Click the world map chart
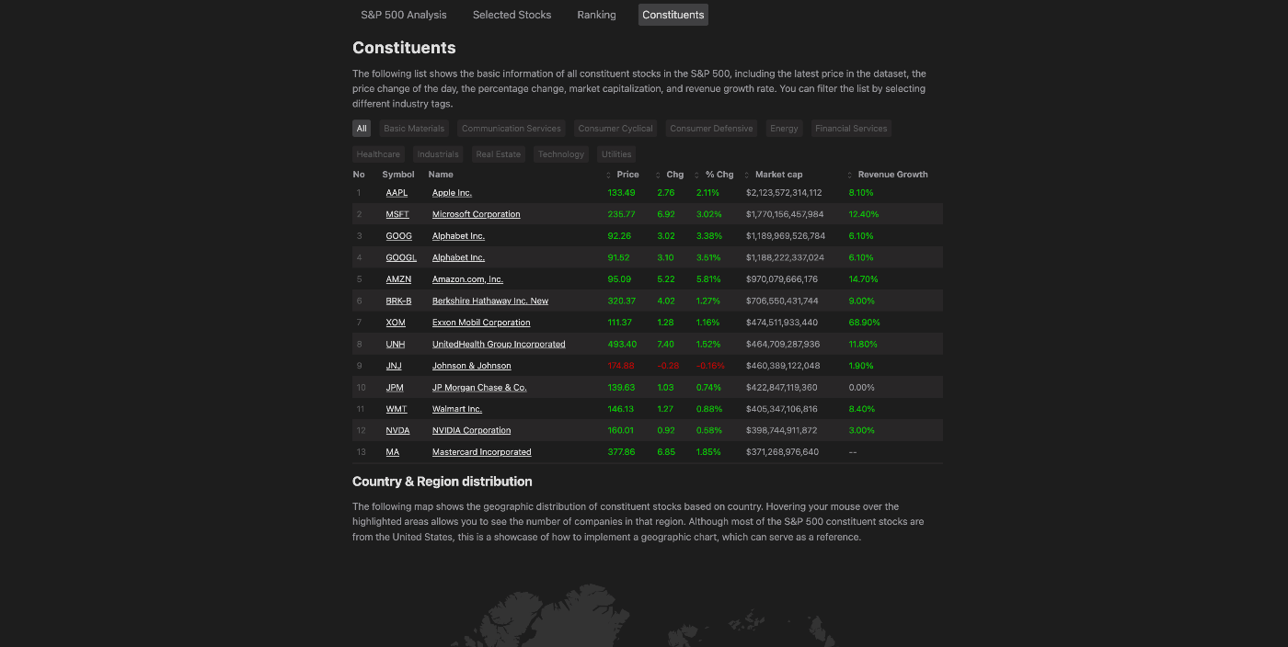 point(647,611)
